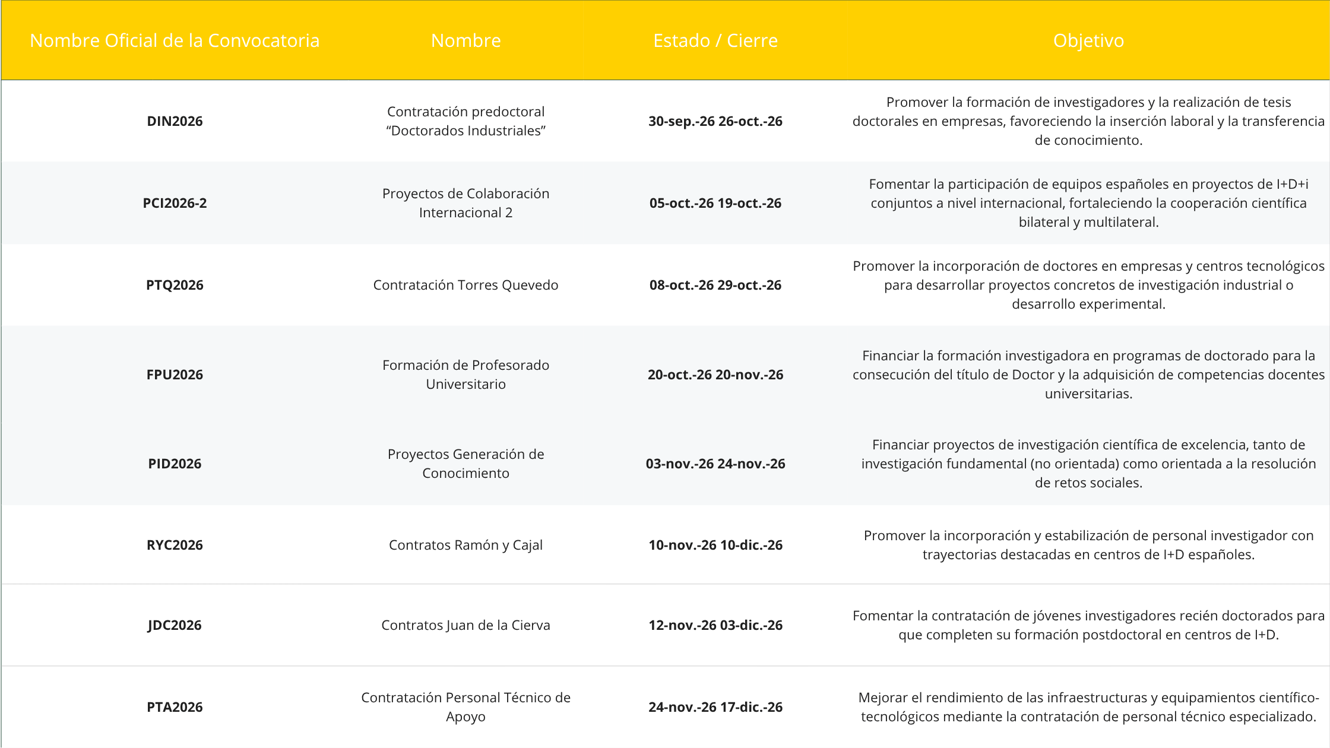Image resolution: width=1330 pixels, height=748 pixels.
Task: Select the FPU2026 row code
Action: (175, 375)
